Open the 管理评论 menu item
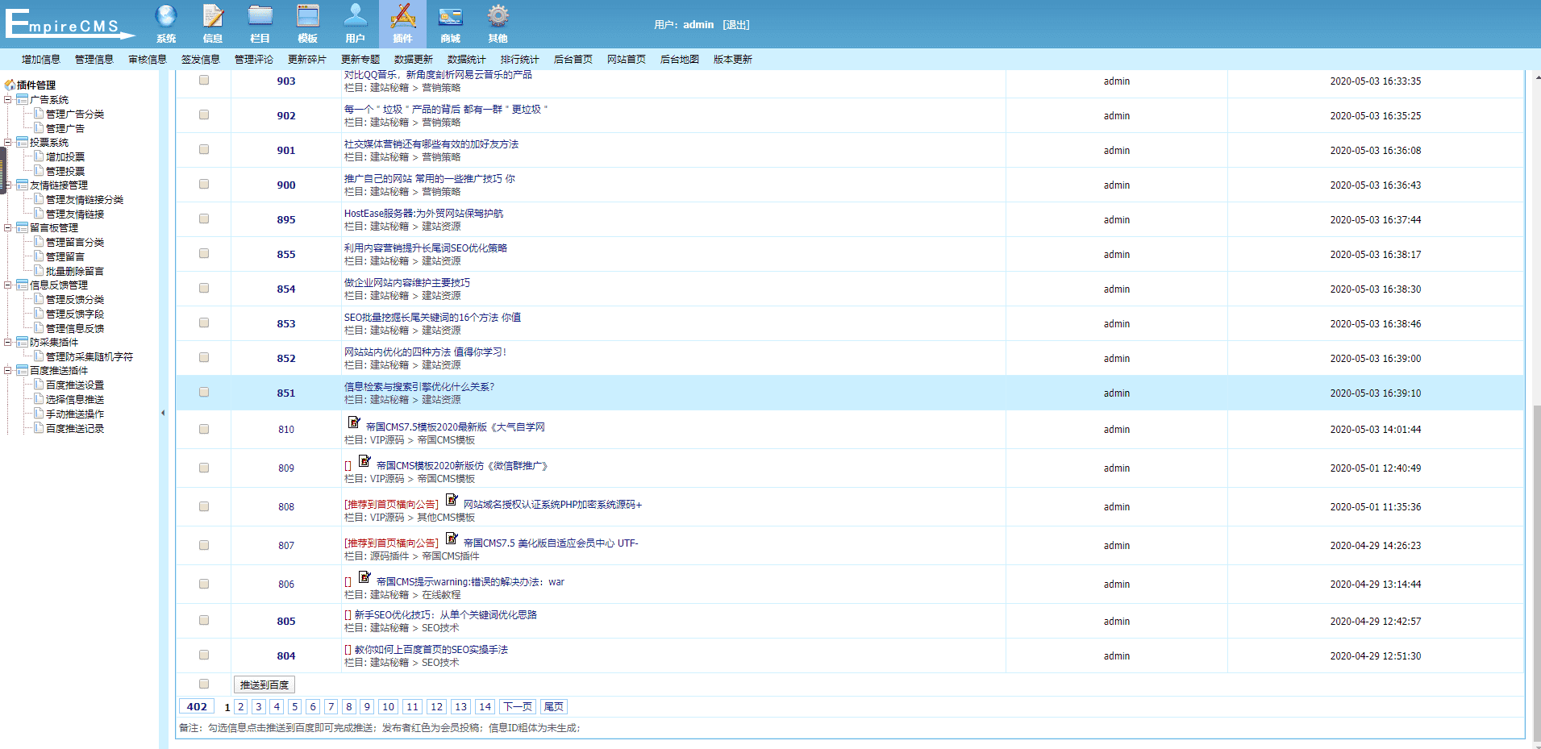1541x749 pixels. coord(254,60)
